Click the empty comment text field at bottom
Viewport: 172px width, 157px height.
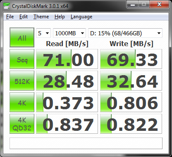pyautogui.click(x=86, y=143)
